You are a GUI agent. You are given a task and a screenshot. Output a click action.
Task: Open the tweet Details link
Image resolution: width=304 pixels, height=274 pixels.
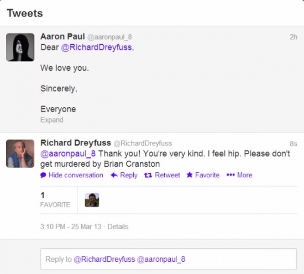click(118, 226)
